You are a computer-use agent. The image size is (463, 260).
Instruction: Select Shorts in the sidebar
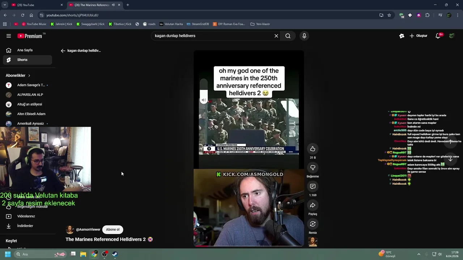27,60
